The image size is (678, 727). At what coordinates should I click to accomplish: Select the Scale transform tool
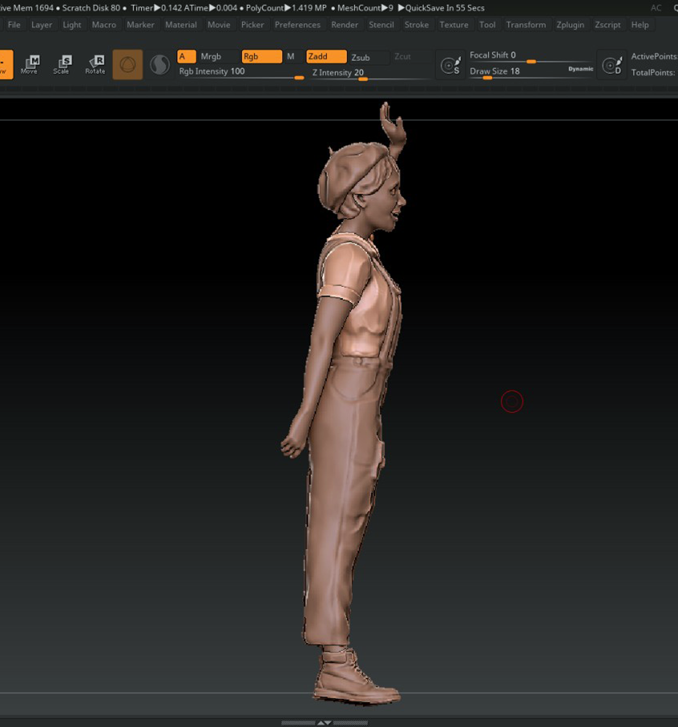pos(62,64)
